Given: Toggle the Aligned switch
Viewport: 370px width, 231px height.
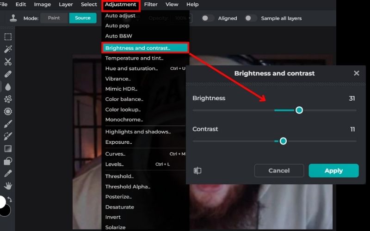Looking at the screenshot, I should tap(208, 18).
